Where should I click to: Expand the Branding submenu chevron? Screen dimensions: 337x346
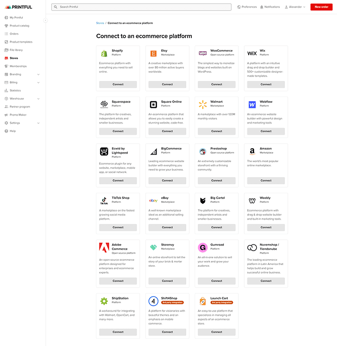click(39, 75)
